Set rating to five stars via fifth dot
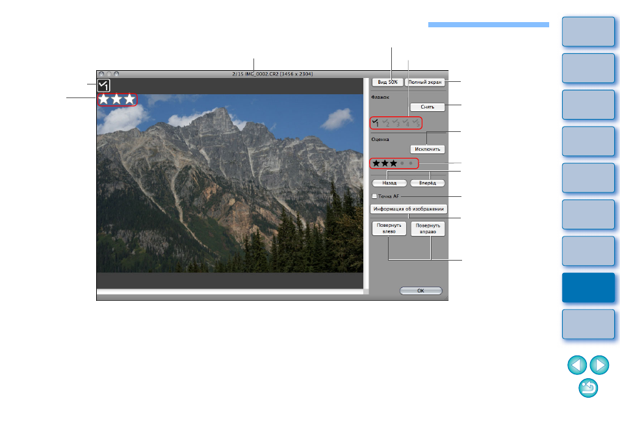Screen dimensions: 620x438 click(411, 163)
